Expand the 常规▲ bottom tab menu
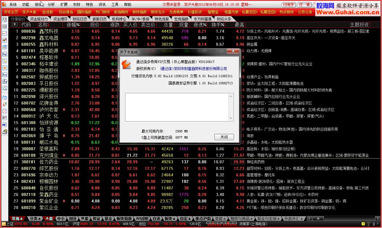The image size is (382, 228). tap(17, 218)
